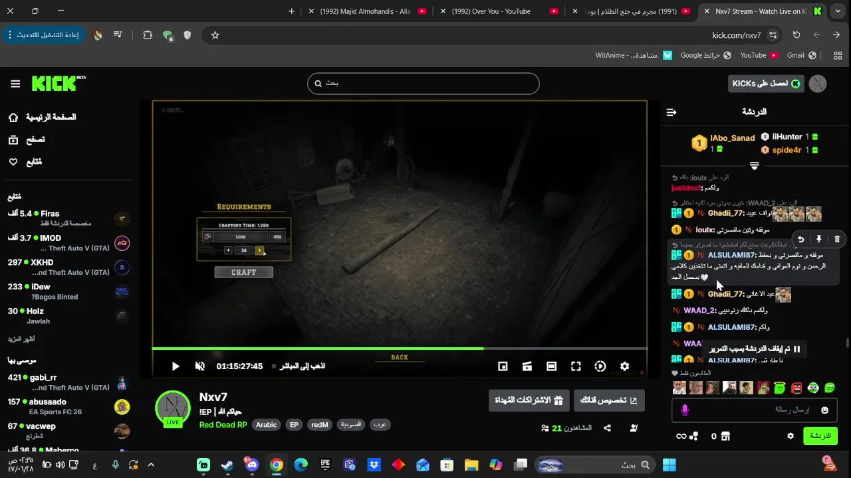Click the Kick search box
Screen dimensions: 851x478
click(423, 84)
